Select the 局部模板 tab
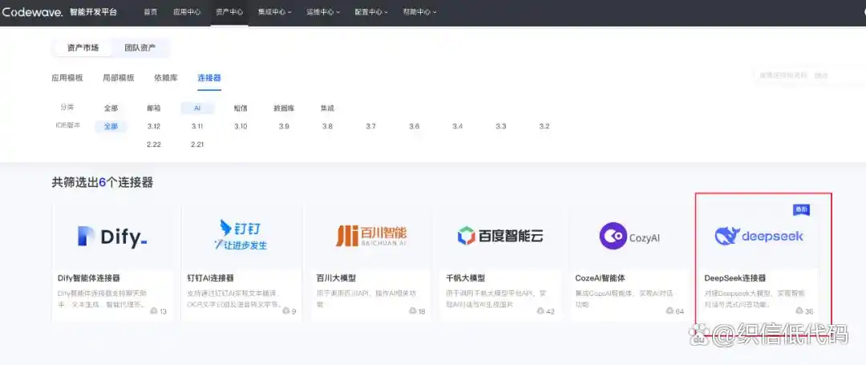Screen dimensions: 866x365 tap(118, 78)
